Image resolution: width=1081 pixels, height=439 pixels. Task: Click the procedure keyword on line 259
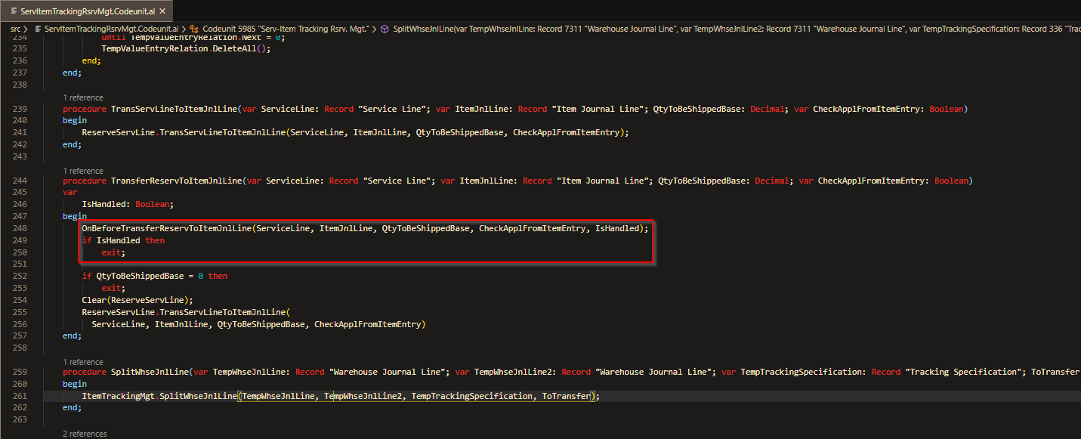84,371
